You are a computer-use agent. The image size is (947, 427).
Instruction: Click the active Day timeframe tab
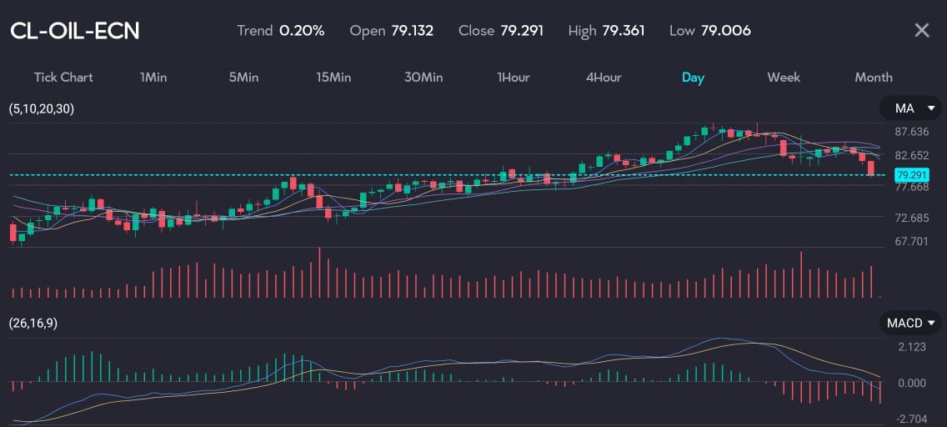(x=693, y=77)
